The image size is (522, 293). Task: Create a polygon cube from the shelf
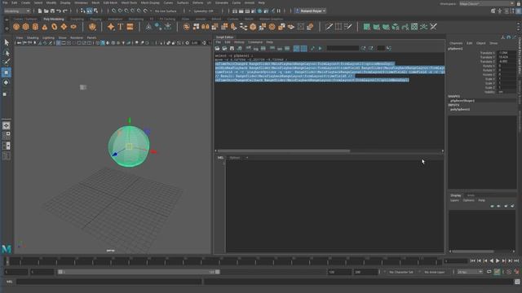click(x=25, y=27)
